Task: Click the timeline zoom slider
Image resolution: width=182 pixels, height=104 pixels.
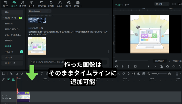Action: pos(158,74)
